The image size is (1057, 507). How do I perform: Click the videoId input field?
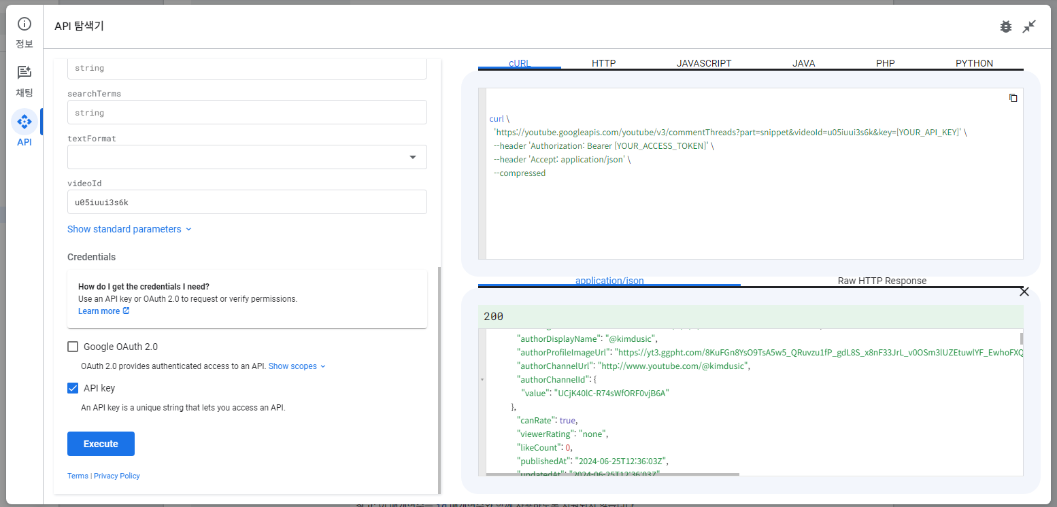[x=247, y=202]
